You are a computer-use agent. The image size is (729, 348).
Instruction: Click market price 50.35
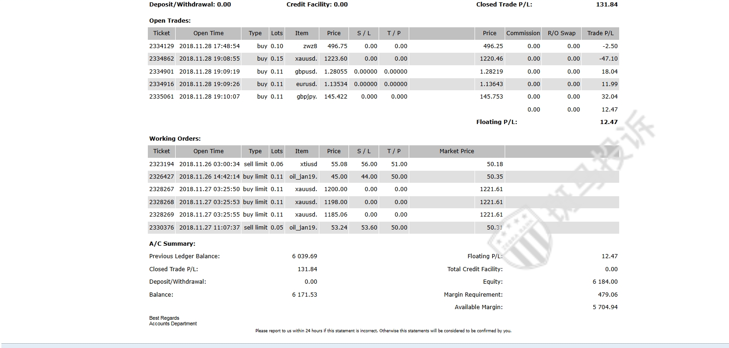[495, 177]
